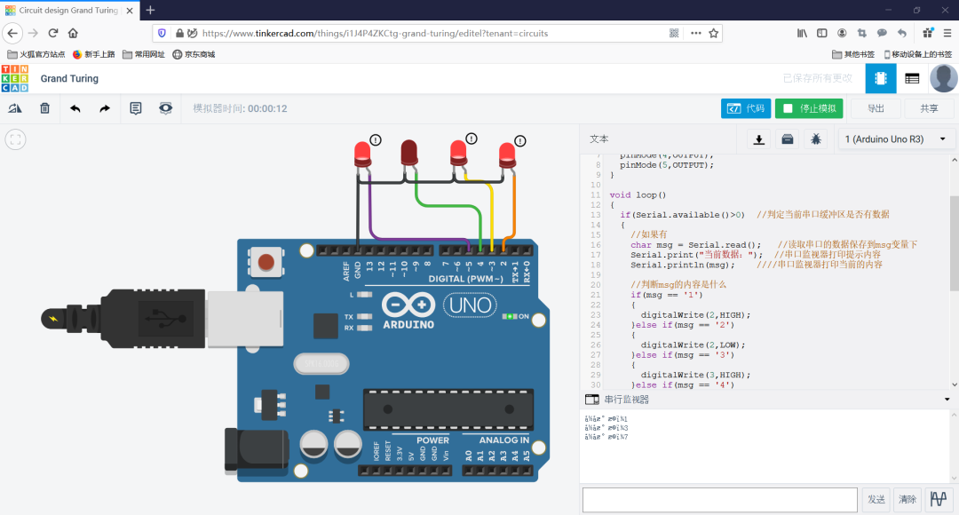The image size is (959, 515).
Task: Open the user profile avatar
Action: point(943,78)
